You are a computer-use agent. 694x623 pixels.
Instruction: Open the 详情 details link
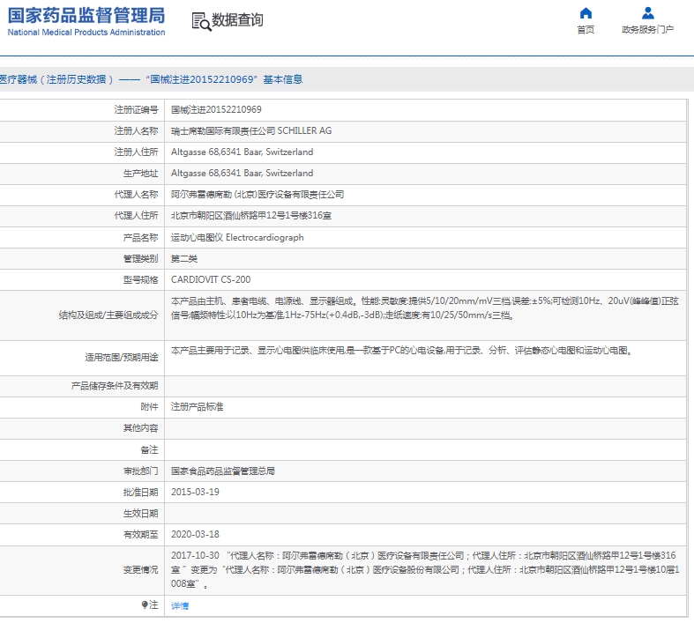[180, 605]
